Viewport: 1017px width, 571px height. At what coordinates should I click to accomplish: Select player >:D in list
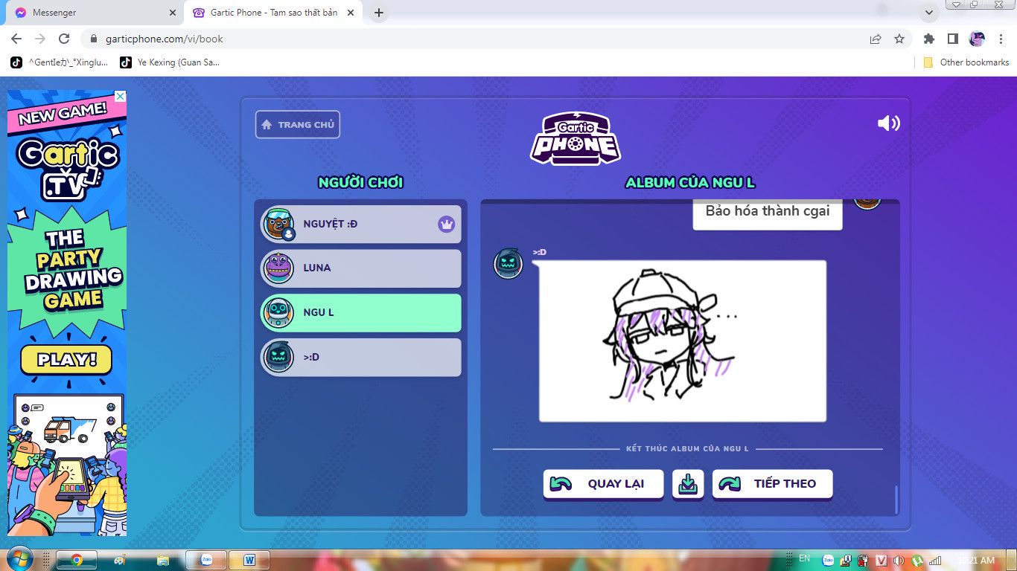361,357
